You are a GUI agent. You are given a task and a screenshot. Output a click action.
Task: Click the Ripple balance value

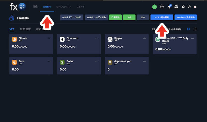point(115,47)
